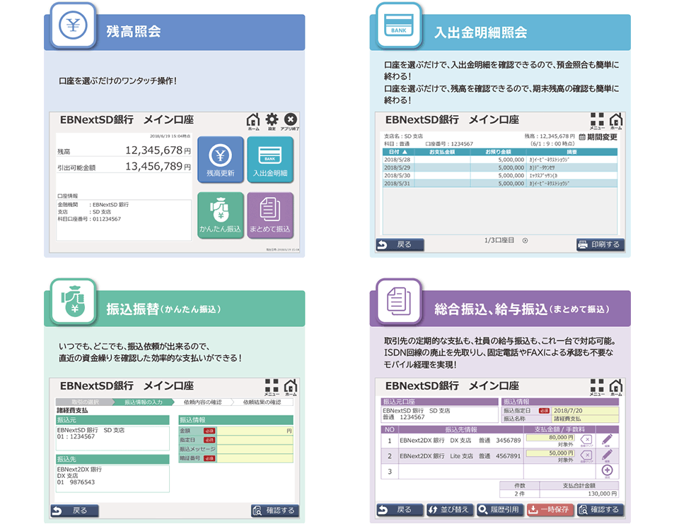Edit row 2 with the pencil icon

(x=607, y=455)
